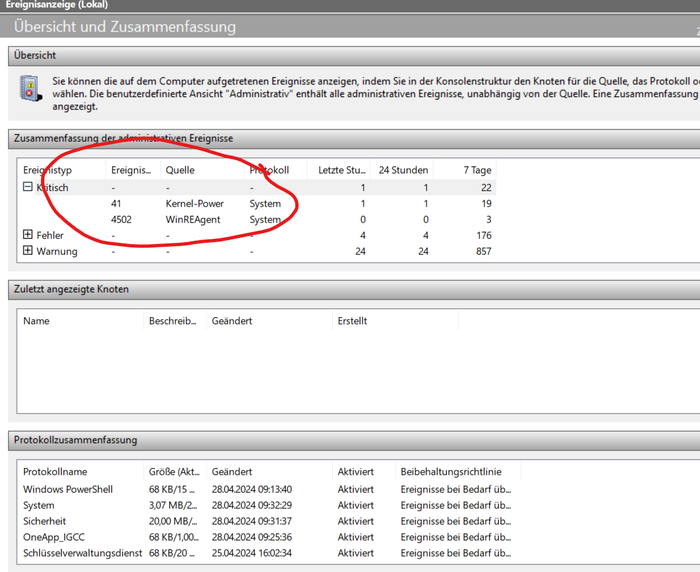Select the OneApp_IGCC log row
This screenshot has height=572, width=700.
pyautogui.click(x=268, y=537)
